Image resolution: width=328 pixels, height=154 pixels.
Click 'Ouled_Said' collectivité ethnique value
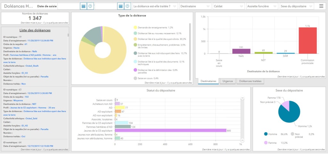(31, 118)
